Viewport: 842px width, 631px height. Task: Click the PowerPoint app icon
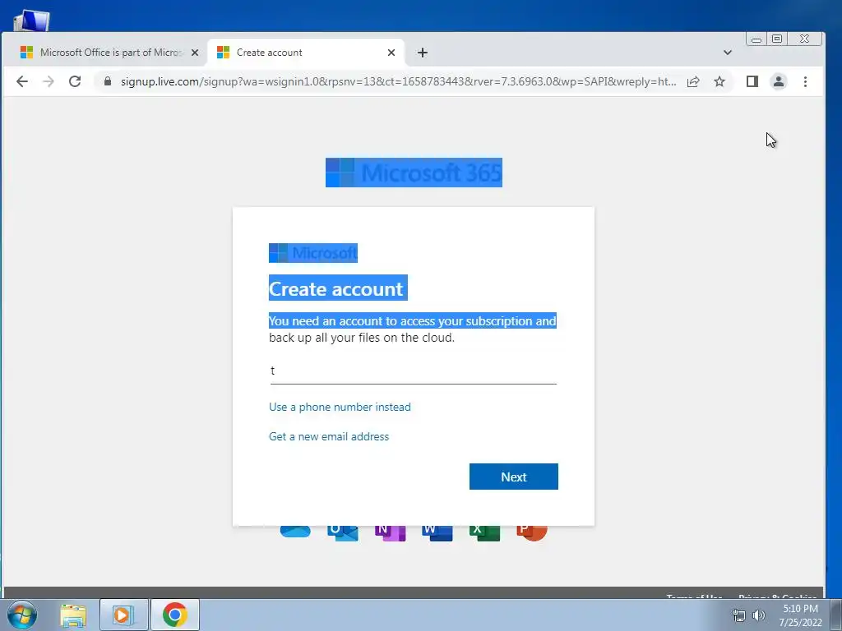click(532, 532)
